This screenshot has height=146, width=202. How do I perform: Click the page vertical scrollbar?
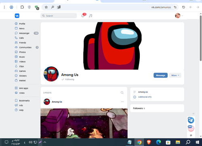(x=201, y=38)
